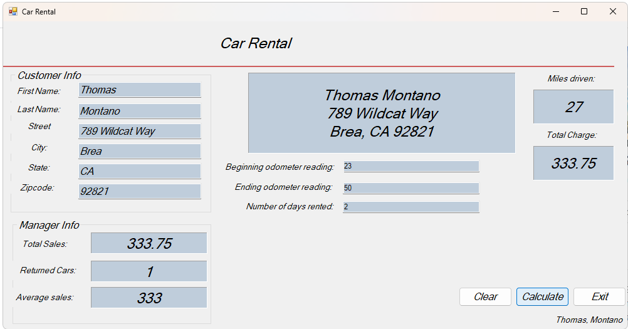Click the Number of days rented field

[411, 207]
